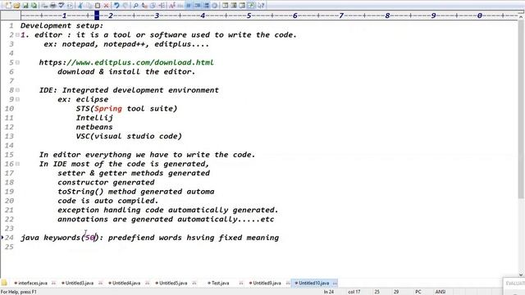This screenshot has height=295, width=525.
Task: Delete selection with the red X icon
Action: coord(106,6)
